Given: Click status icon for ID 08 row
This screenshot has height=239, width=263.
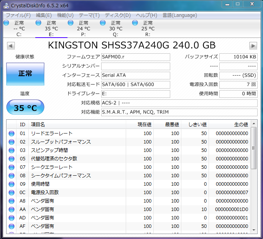Looking at the screenshot, I should click(x=12, y=176).
